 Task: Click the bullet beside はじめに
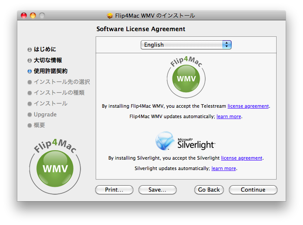[29, 50]
